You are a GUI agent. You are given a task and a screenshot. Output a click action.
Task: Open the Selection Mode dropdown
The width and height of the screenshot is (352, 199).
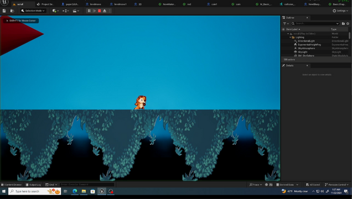pos(33,11)
